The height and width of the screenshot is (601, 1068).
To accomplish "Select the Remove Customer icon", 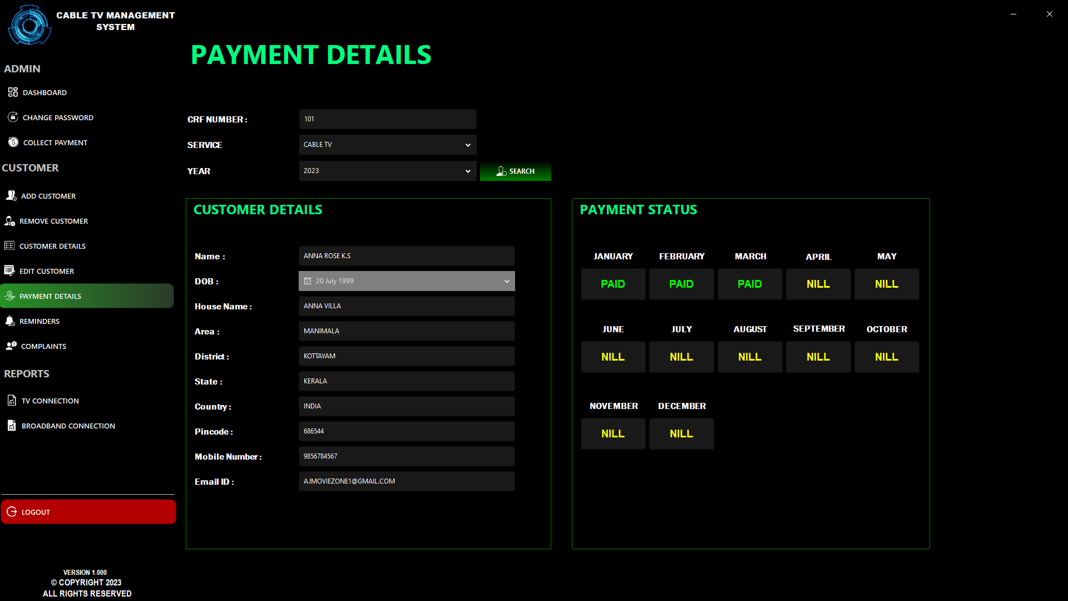I will click(10, 221).
